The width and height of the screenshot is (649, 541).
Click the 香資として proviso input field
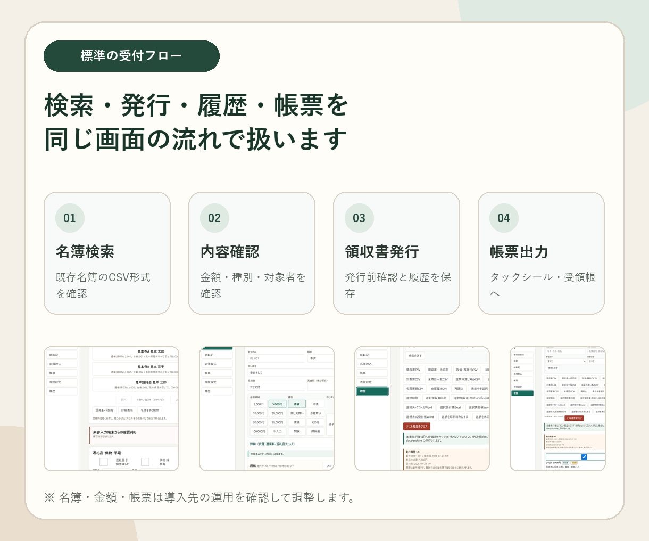pyautogui.click(x=290, y=373)
